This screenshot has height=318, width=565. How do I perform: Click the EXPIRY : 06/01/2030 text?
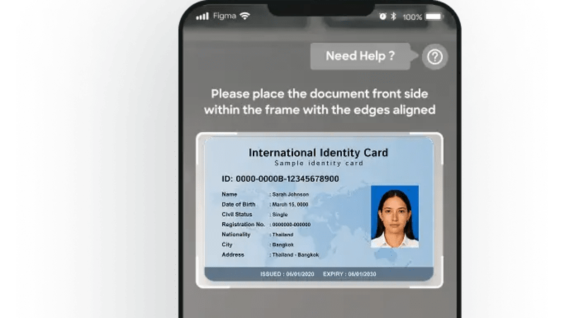[x=350, y=274]
